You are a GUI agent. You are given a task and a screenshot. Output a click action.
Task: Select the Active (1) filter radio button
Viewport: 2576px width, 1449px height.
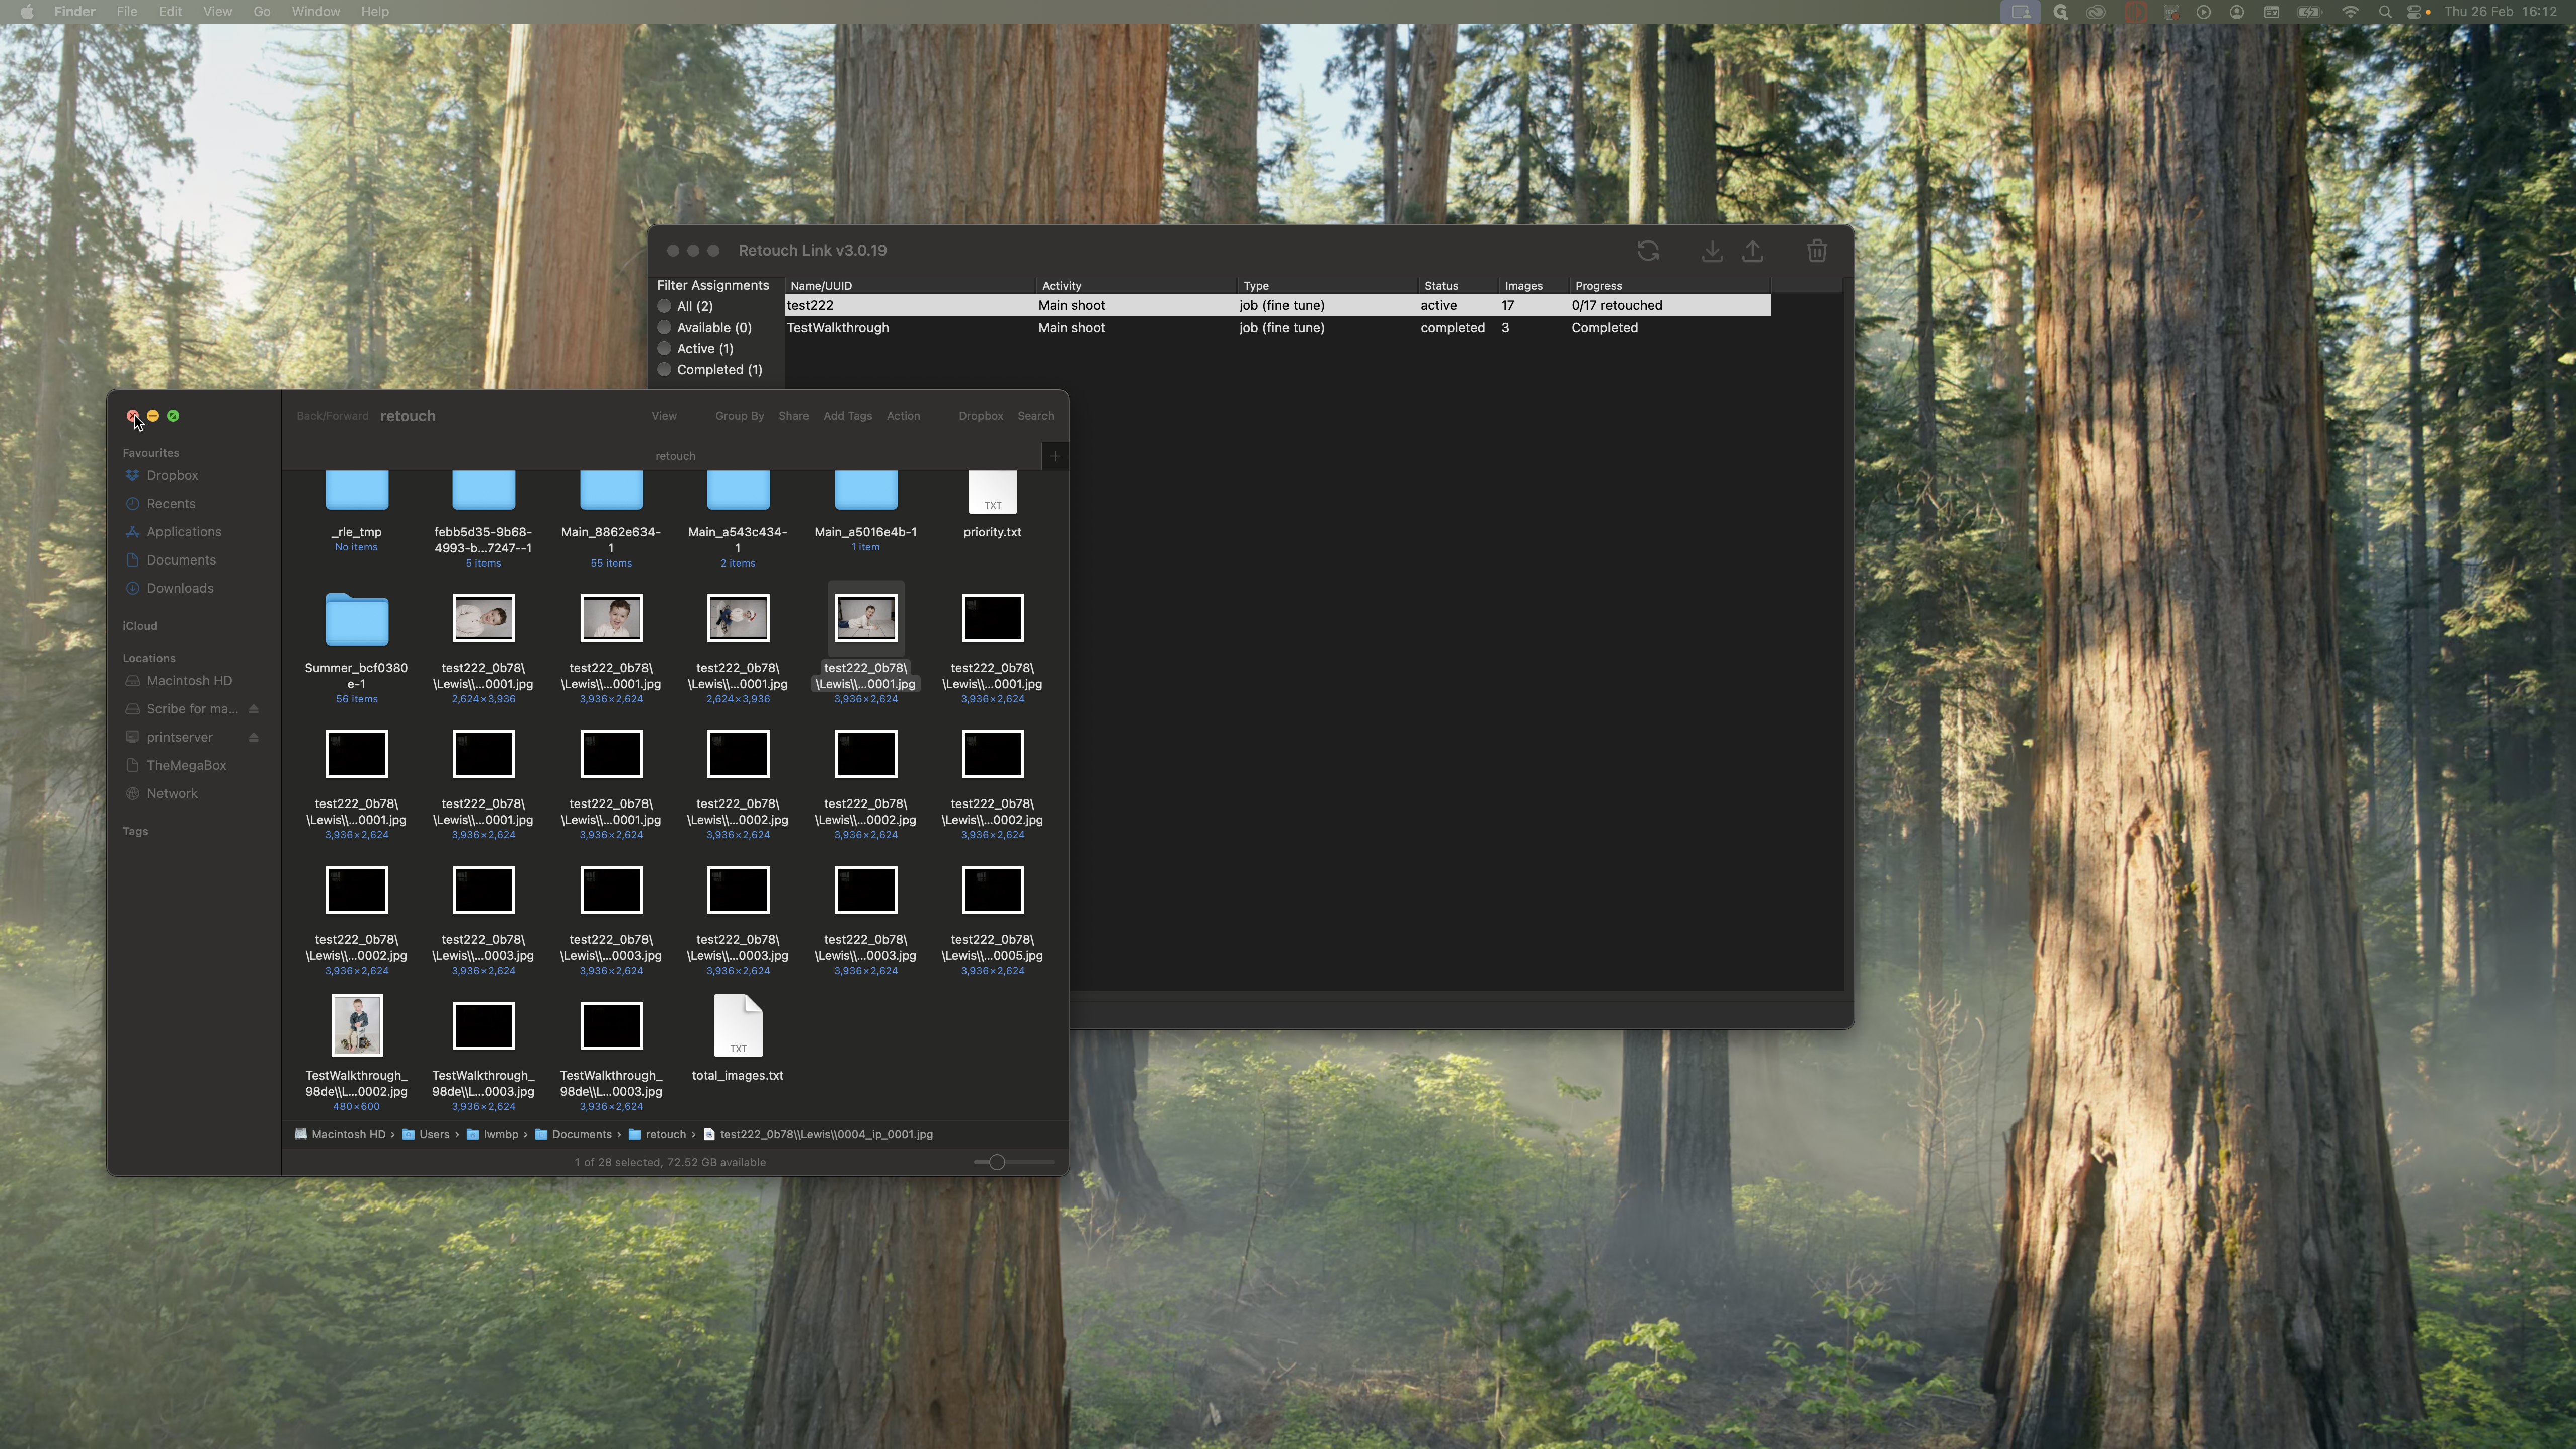coord(664,348)
